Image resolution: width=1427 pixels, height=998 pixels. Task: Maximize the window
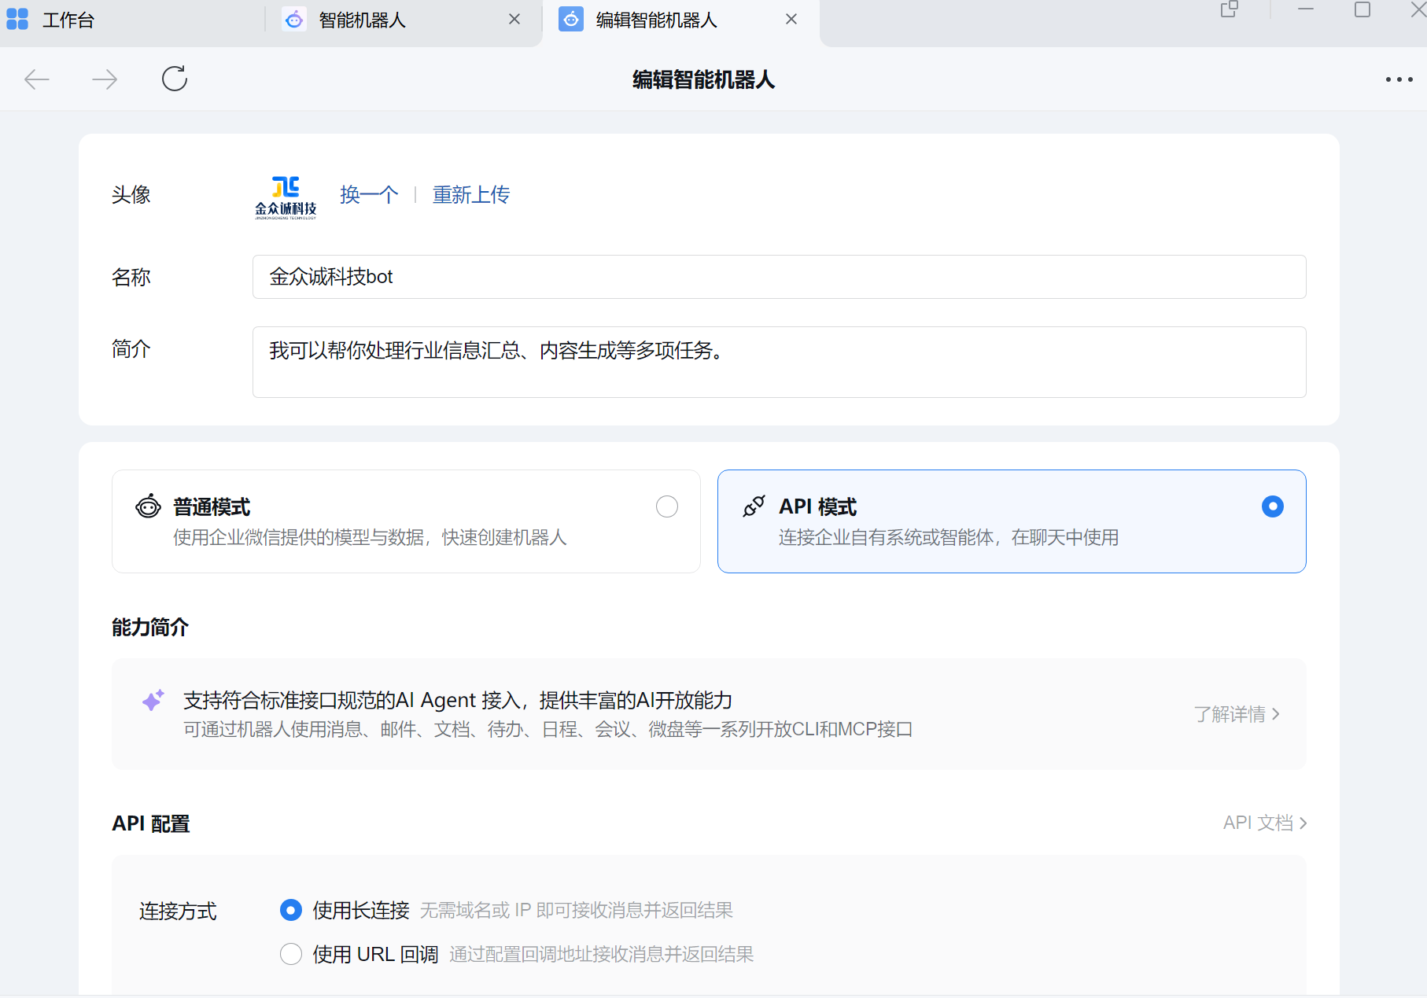click(x=1362, y=9)
